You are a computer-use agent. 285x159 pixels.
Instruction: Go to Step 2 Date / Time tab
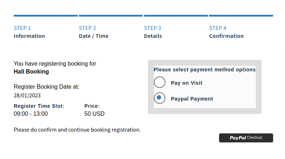point(94,32)
